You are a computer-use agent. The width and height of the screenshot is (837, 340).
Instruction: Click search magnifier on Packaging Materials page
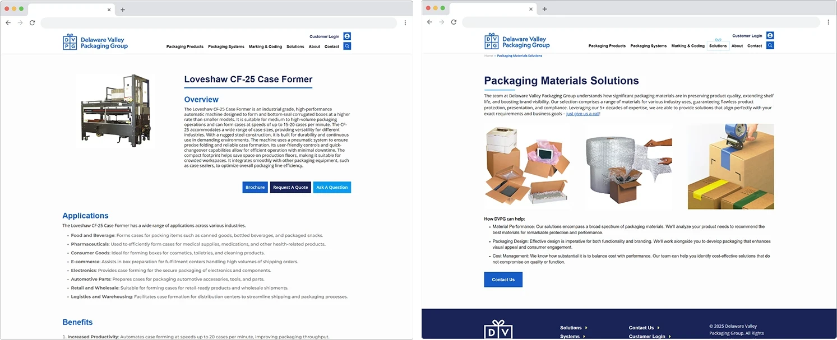coord(770,45)
